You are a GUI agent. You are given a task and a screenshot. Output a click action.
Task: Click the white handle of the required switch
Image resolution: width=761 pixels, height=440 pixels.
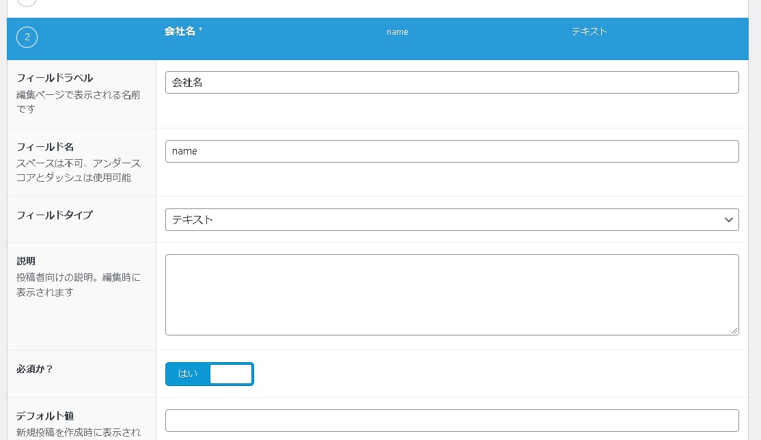click(231, 374)
